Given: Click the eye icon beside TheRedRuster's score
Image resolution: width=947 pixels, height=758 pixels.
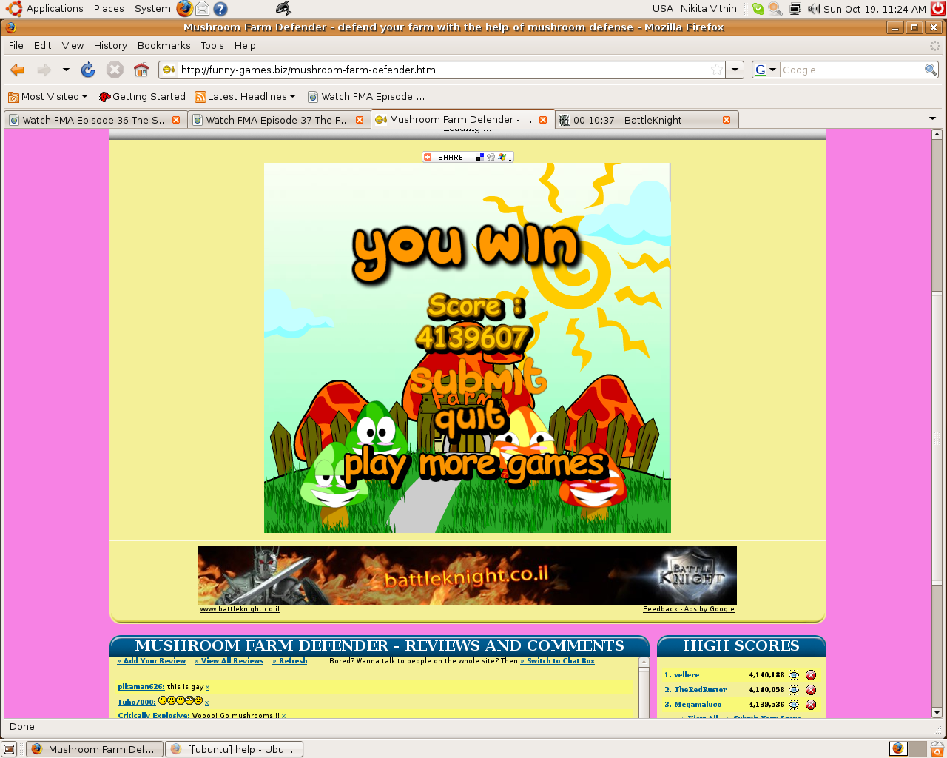Looking at the screenshot, I should (x=794, y=690).
